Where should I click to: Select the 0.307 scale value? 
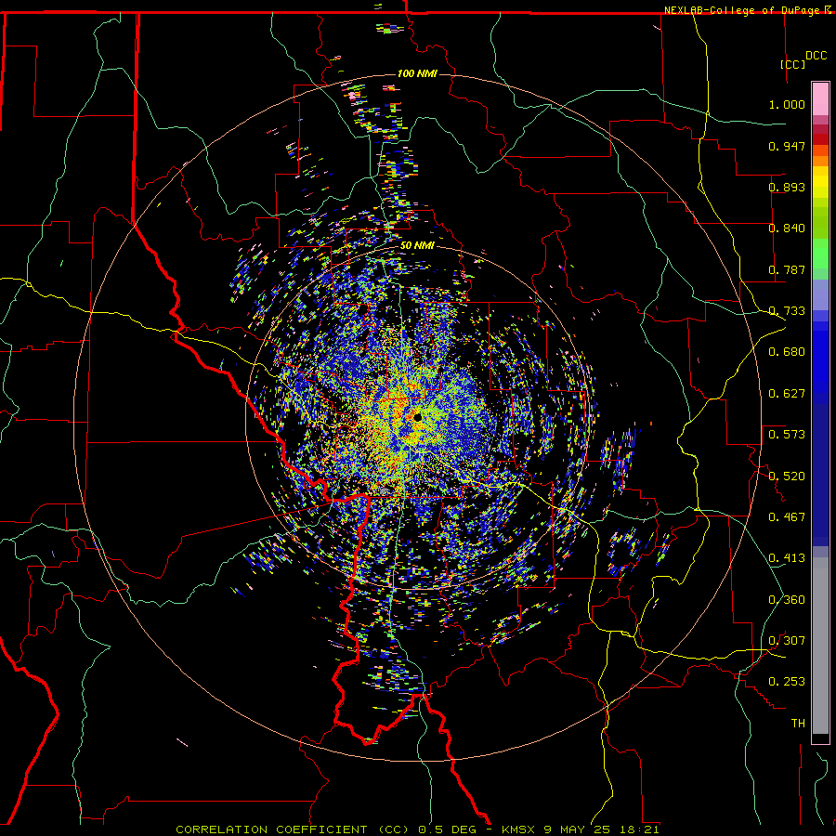[x=787, y=641]
